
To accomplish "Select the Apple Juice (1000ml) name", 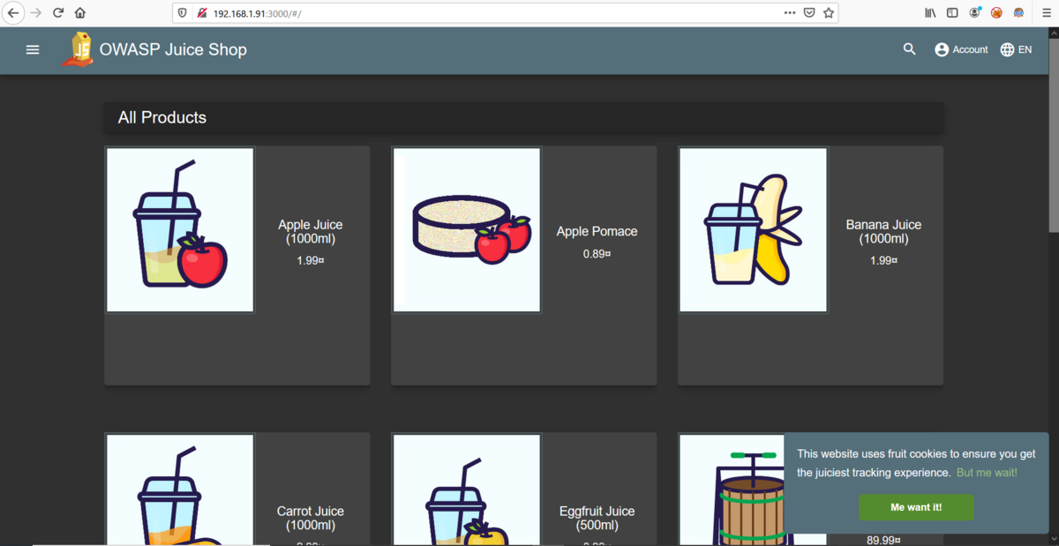I will click(x=311, y=232).
